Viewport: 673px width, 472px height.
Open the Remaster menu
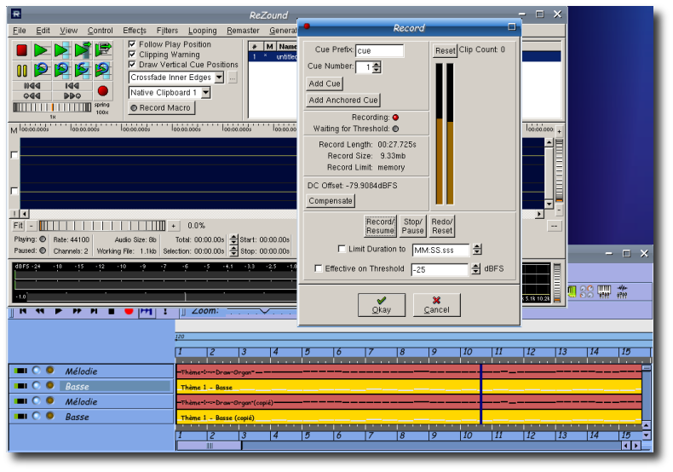pos(243,31)
